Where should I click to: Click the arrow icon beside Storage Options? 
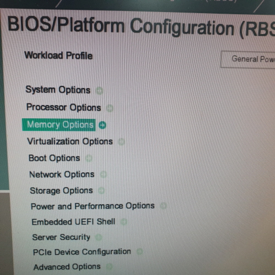pyautogui.click(x=101, y=191)
